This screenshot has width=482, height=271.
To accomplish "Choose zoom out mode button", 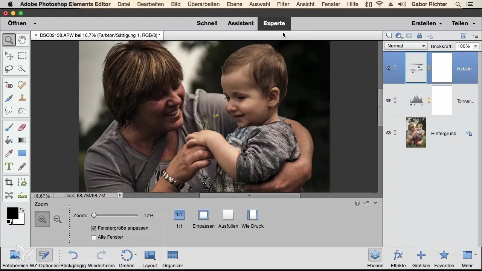I will (x=58, y=219).
